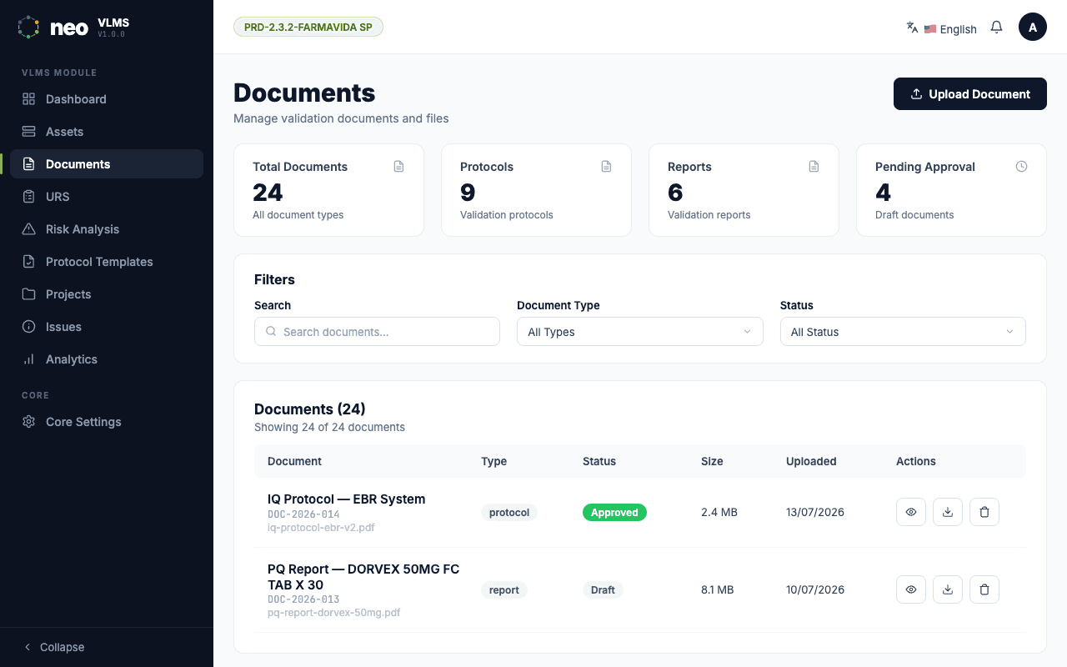
Task: Delete the IQ Protocol document
Action: click(984, 512)
